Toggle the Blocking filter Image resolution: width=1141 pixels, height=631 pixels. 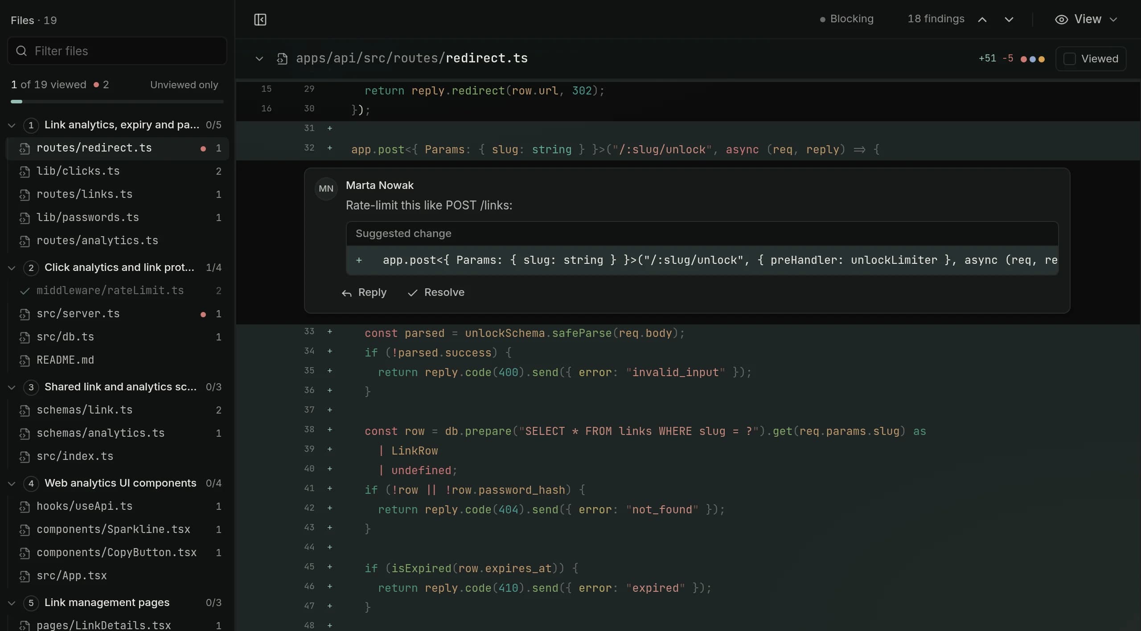click(846, 19)
